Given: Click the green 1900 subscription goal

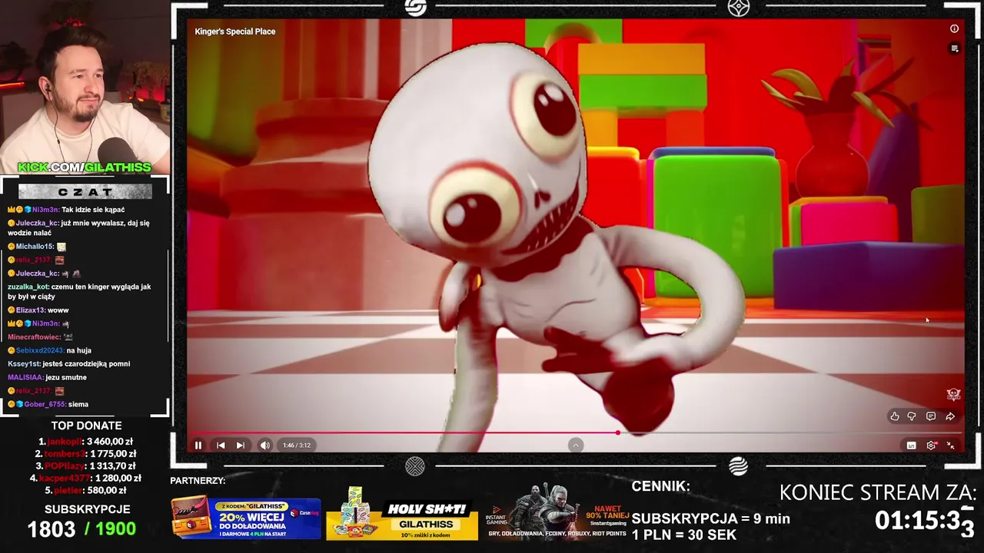Looking at the screenshot, I should coord(117,529).
